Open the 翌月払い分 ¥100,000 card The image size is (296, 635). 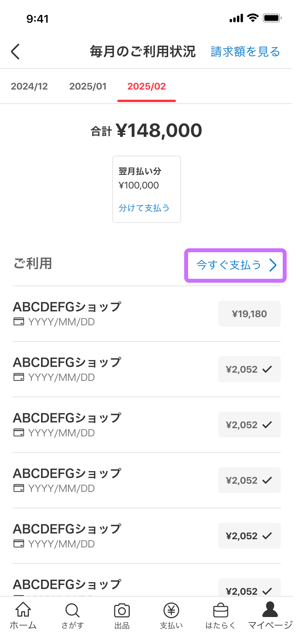[x=147, y=189]
